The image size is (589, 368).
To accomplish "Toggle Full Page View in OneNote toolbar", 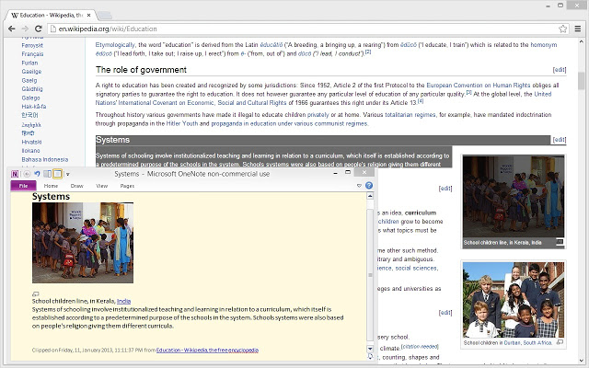I will pyautogui.click(x=57, y=174).
